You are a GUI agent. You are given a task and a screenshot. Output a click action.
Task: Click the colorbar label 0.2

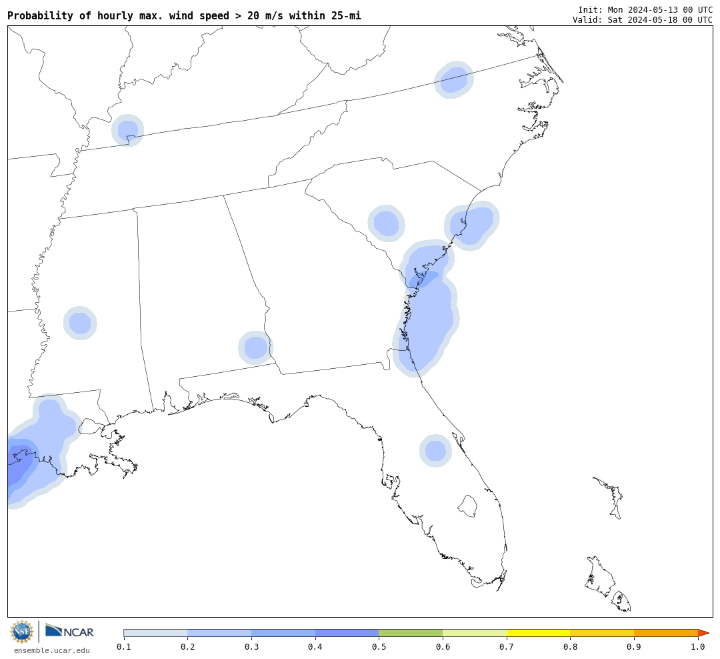pos(187,647)
